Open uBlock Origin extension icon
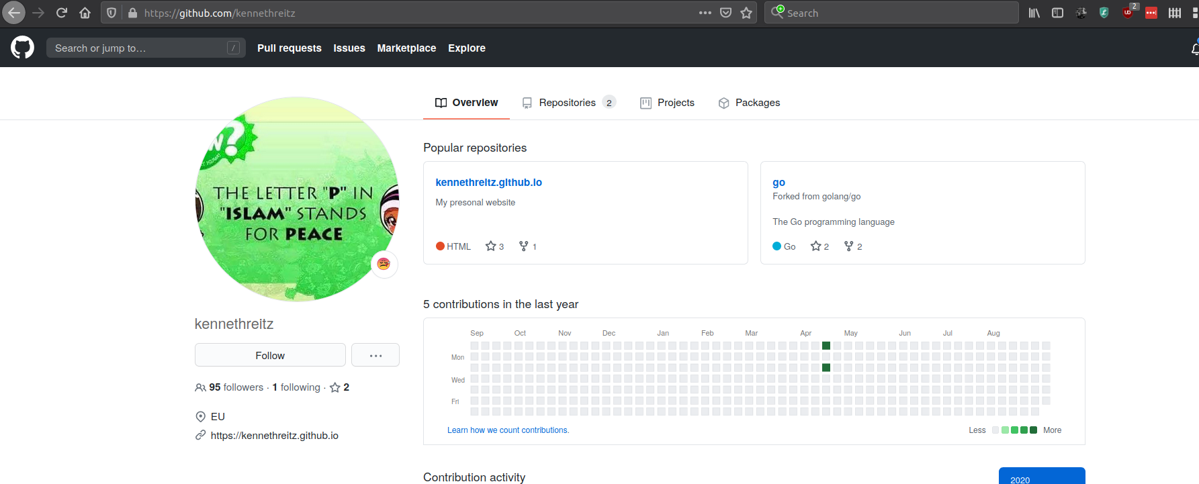Viewport: 1199px width, 484px height. pos(1128,12)
